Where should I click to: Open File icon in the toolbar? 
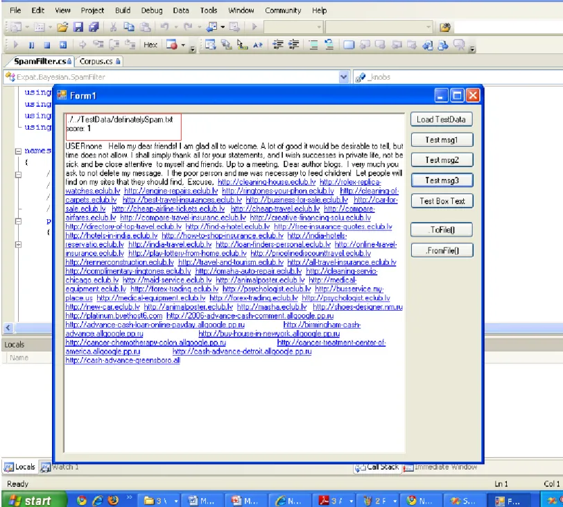(62, 27)
